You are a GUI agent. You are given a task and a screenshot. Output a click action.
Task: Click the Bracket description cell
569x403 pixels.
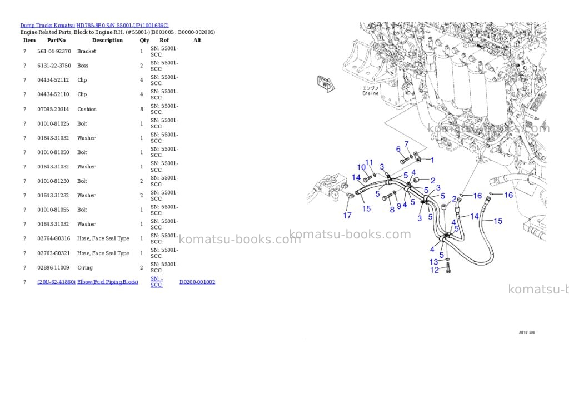tap(87, 51)
